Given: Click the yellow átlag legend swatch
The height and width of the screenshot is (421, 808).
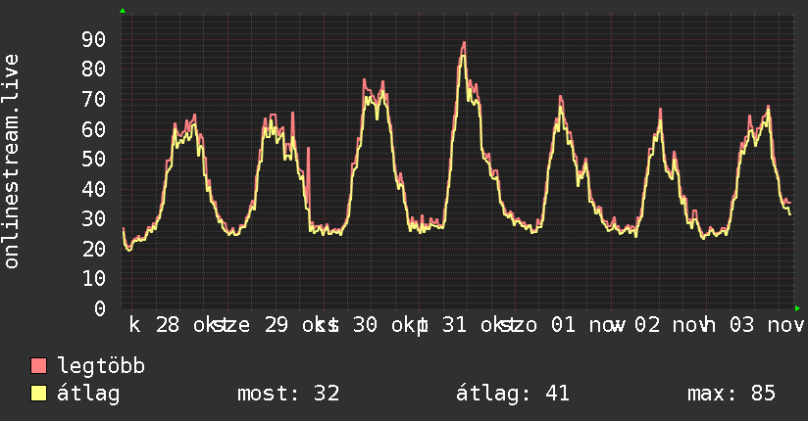Looking at the screenshot, I should pos(38,394).
